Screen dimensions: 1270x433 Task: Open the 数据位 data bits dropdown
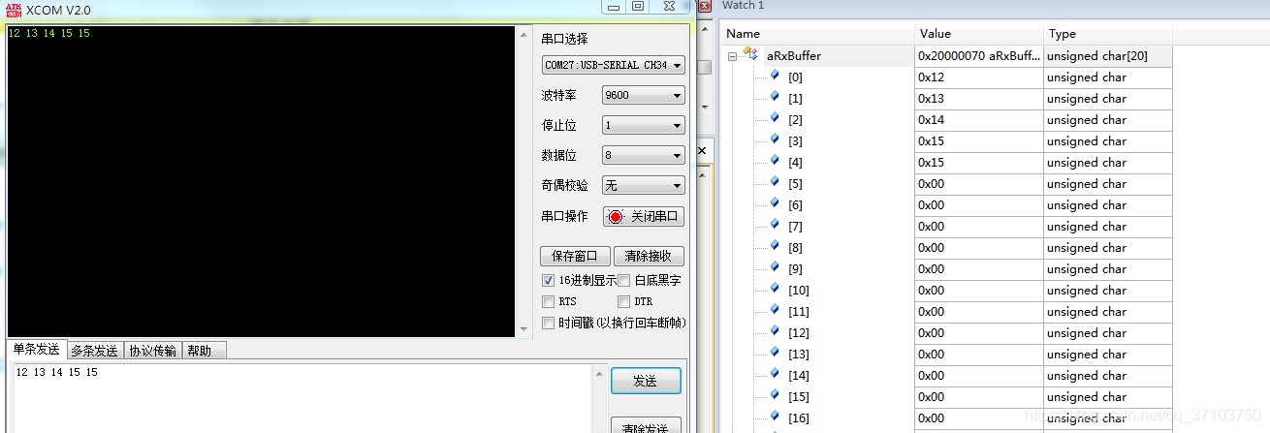coord(643,155)
